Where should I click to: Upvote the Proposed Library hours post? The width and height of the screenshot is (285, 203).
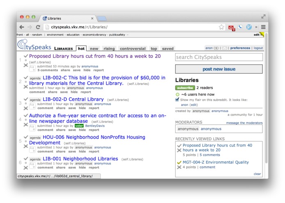pos(26,56)
